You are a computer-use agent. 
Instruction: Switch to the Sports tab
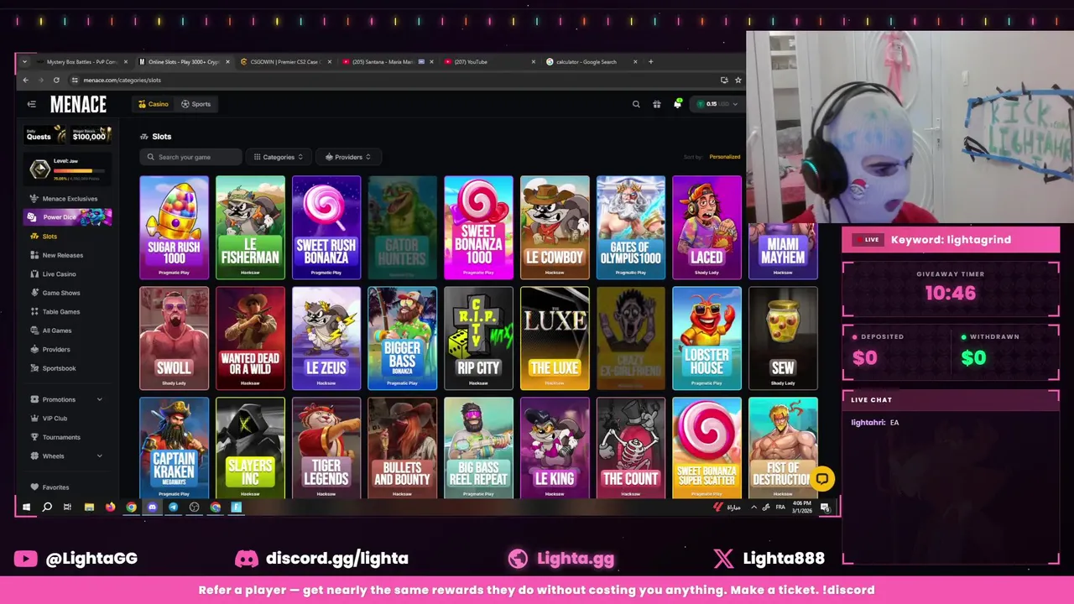[196, 104]
